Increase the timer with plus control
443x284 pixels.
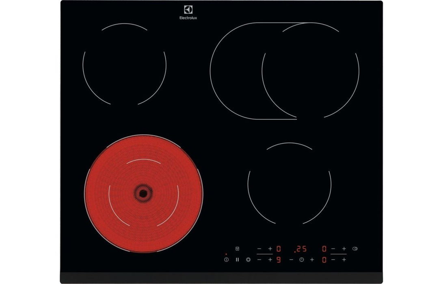tap(312, 260)
